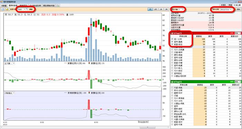Select the 6月 period button

click(156, 9)
